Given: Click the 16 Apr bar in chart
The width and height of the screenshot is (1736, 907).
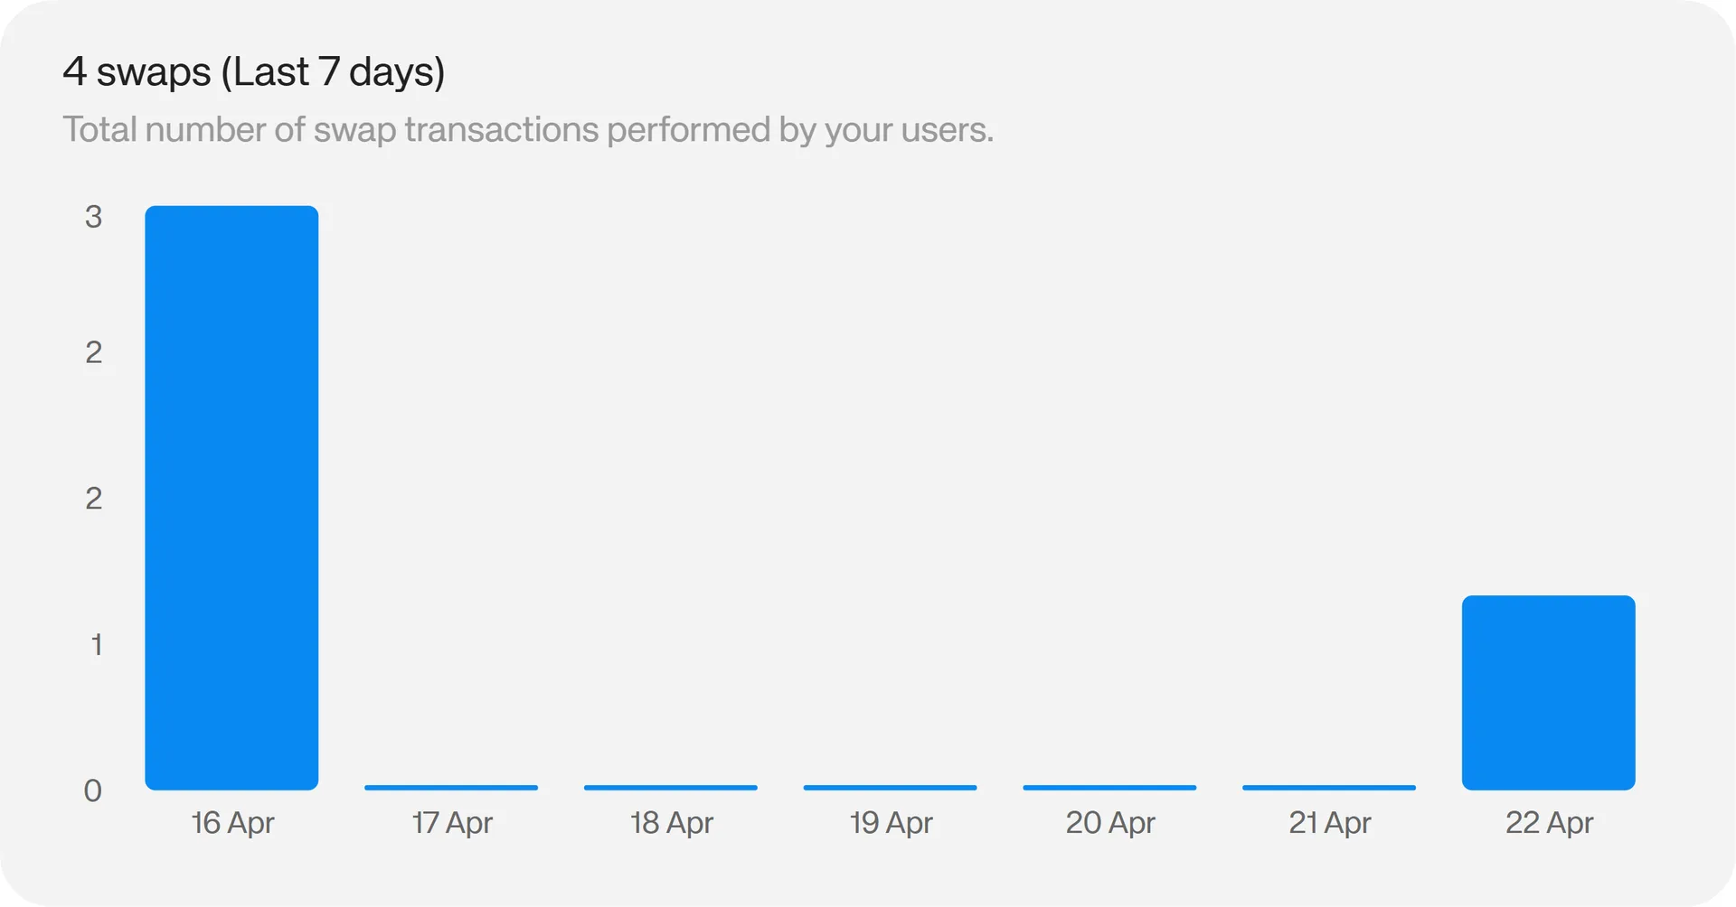Looking at the screenshot, I should click(231, 498).
